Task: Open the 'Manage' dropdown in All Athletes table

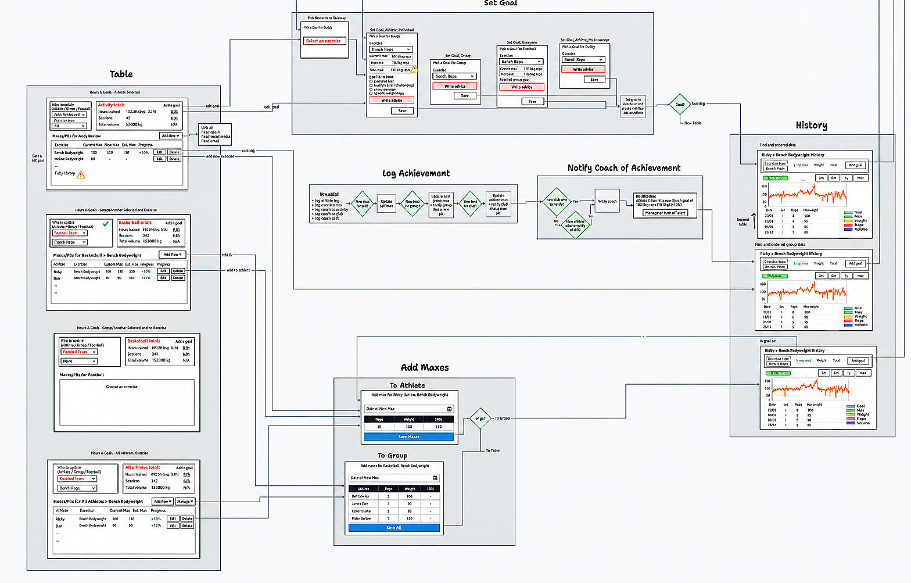Action: 185,501
